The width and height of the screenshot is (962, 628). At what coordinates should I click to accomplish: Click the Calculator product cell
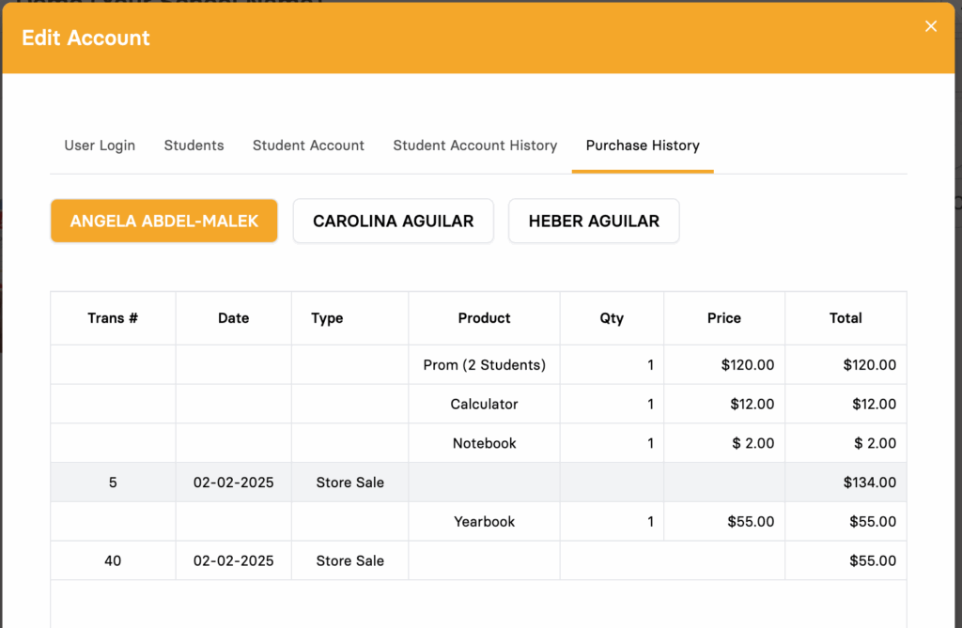coord(484,405)
